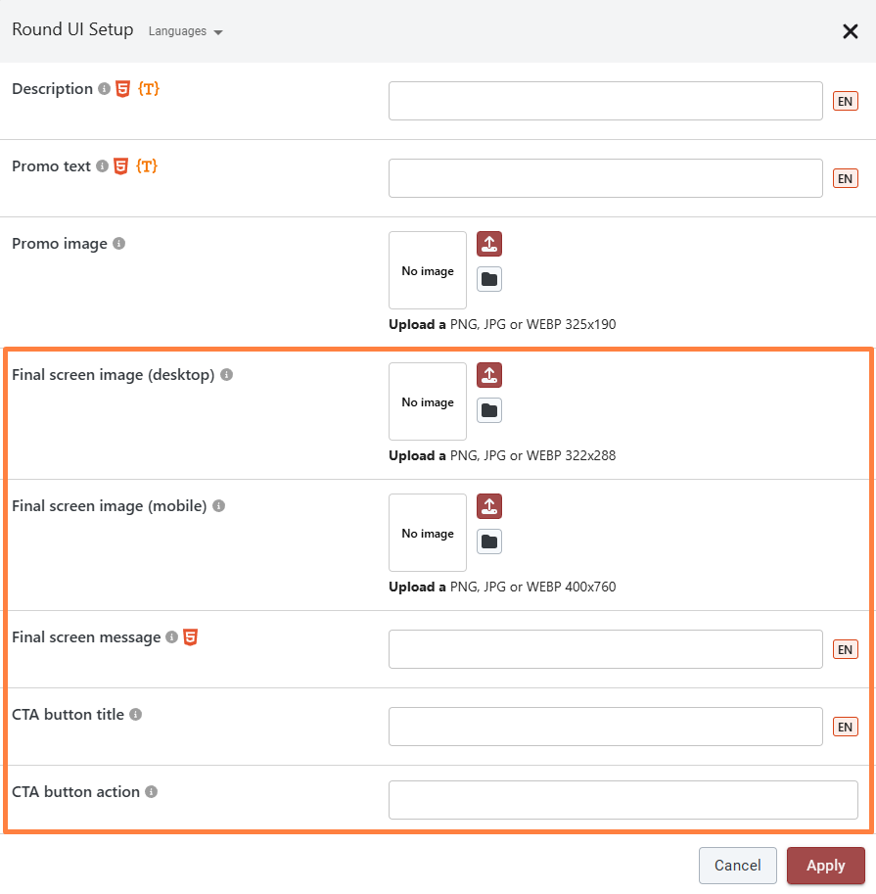
Task: Open the Languages dropdown
Action: (186, 31)
